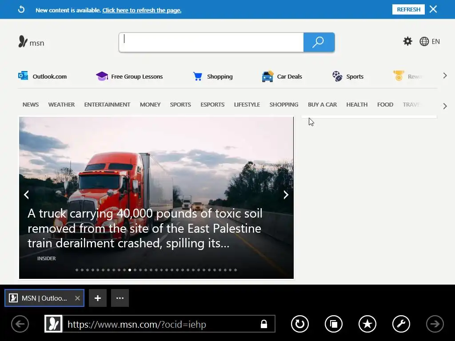
Task: Expand more shortcuts with the right chevron
Action: pos(445,75)
